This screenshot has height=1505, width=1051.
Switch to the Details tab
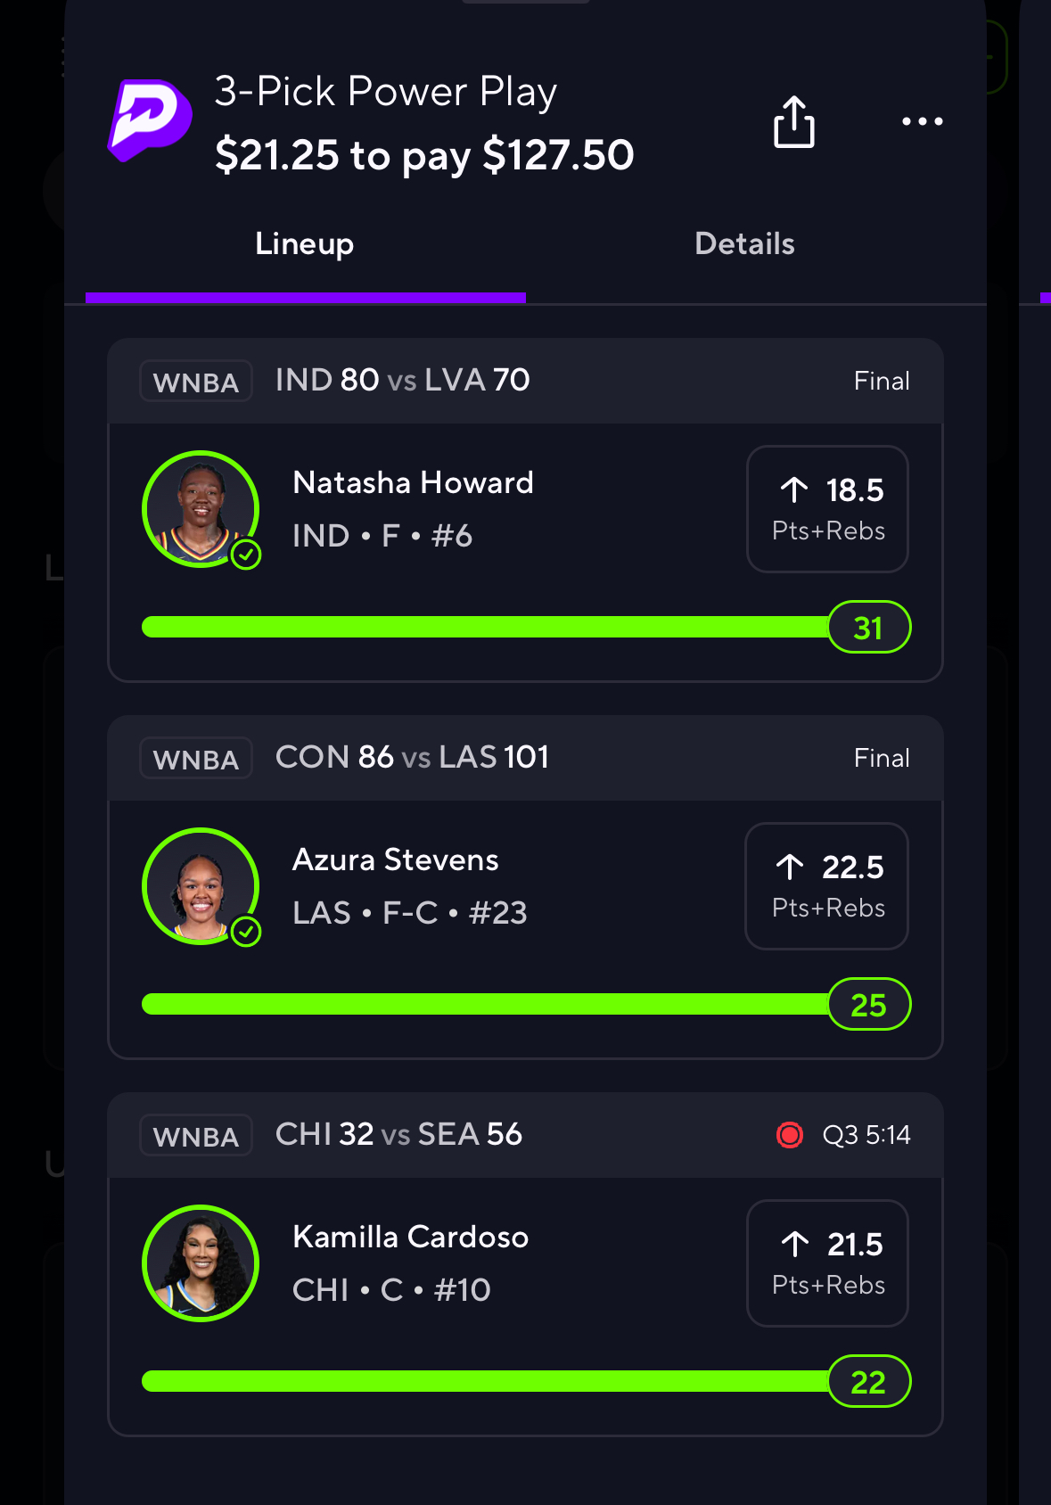(x=744, y=243)
